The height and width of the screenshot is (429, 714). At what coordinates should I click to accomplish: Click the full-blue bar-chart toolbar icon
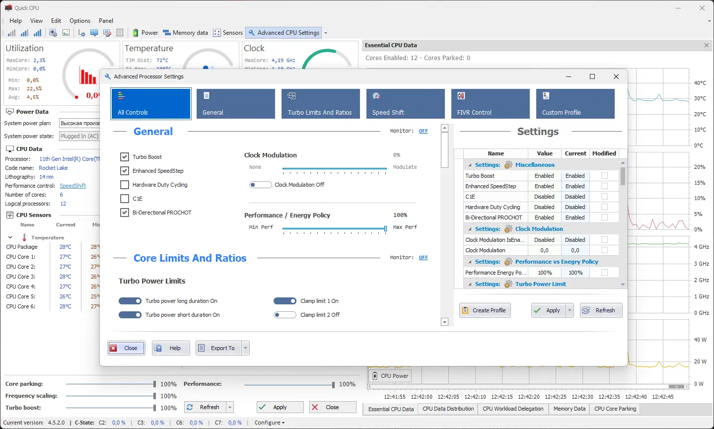pos(37,33)
